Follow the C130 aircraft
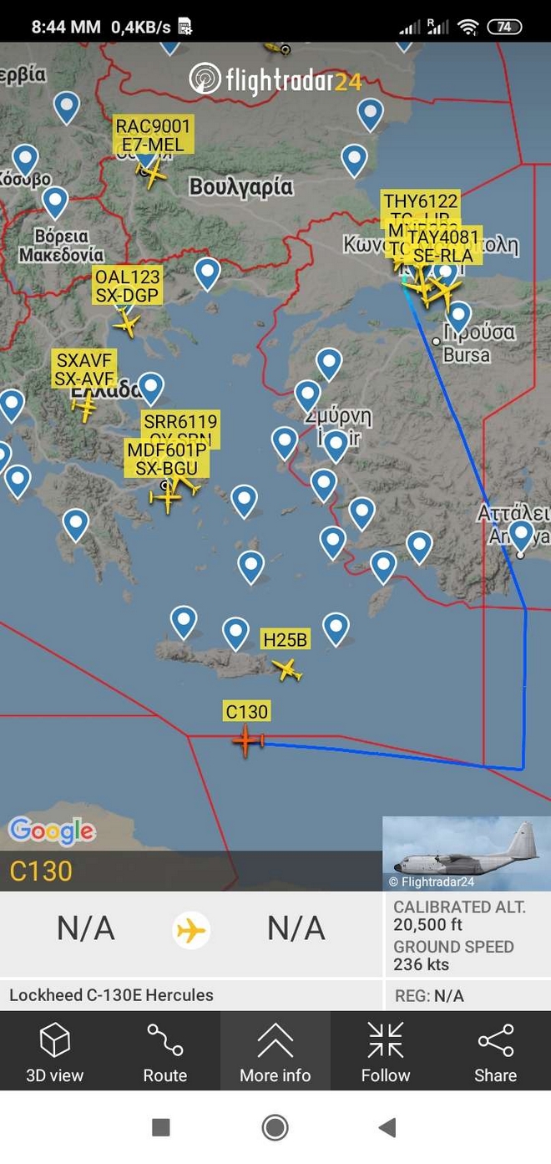Screen dimensions: 551x1164 (x=386, y=1050)
